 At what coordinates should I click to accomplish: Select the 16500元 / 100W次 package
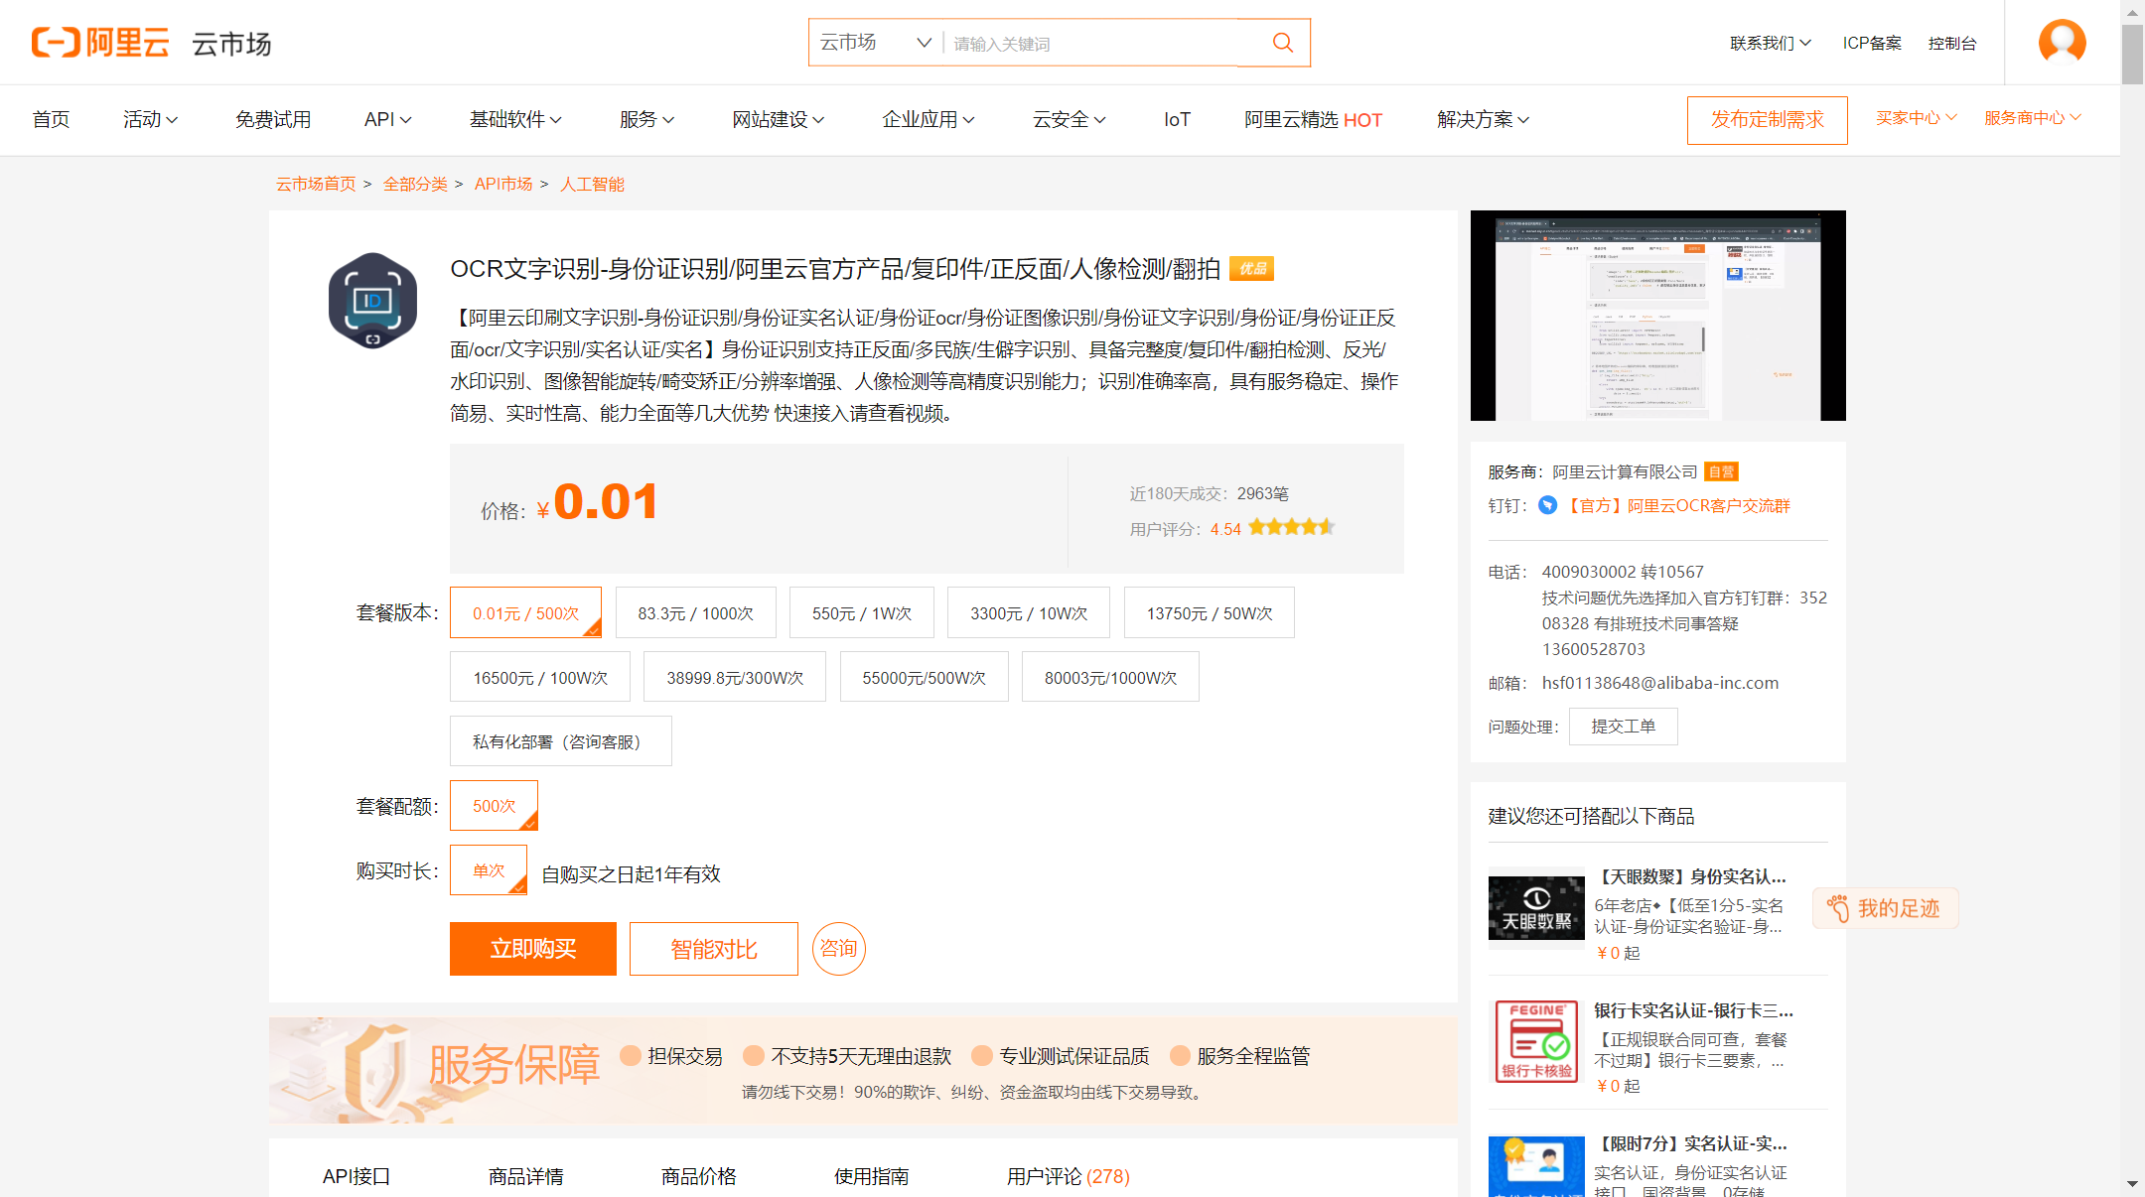point(539,677)
